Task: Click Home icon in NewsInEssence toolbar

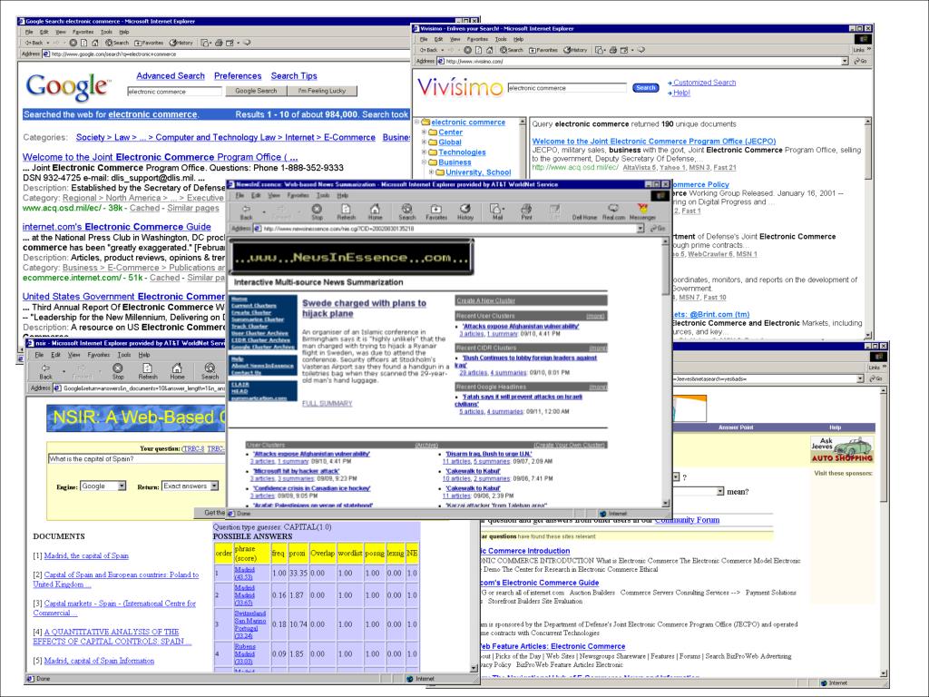Action: pyautogui.click(x=375, y=210)
